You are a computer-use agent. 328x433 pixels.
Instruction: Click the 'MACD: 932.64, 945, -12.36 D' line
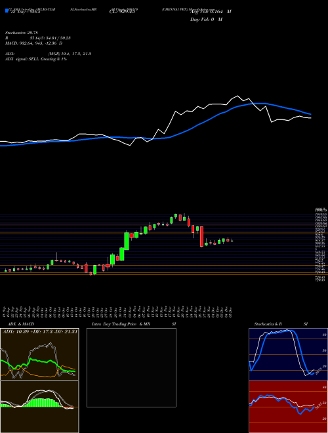(33, 43)
